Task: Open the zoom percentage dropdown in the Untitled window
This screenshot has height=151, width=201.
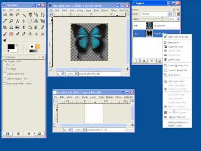Action: point(79,130)
